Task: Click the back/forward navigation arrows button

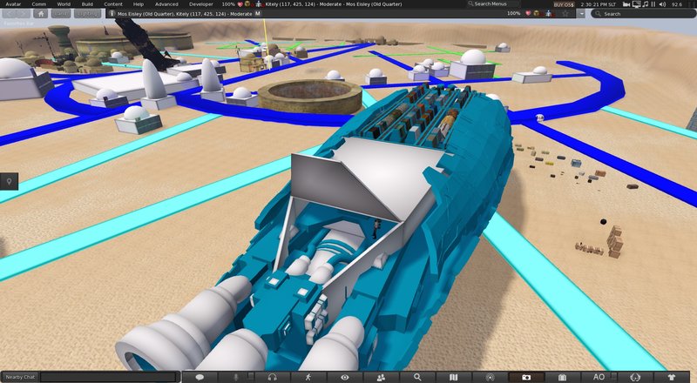Action: (17, 14)
